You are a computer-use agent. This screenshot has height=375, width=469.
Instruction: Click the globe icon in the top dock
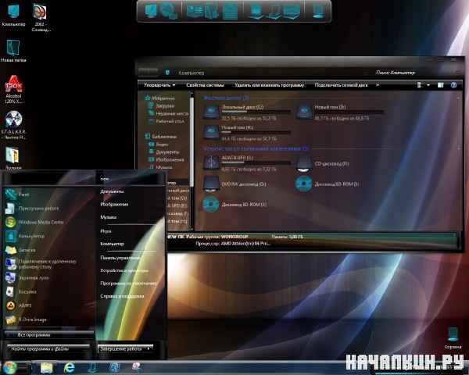pyautogui.click(x=168, y=11)
